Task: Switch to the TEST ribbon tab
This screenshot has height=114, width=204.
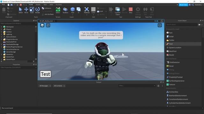Action: [45, 5]
